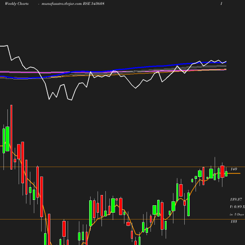Screen dimensions: 245x245
Task: Click the "133" price level label
Action: pos(234,221)
